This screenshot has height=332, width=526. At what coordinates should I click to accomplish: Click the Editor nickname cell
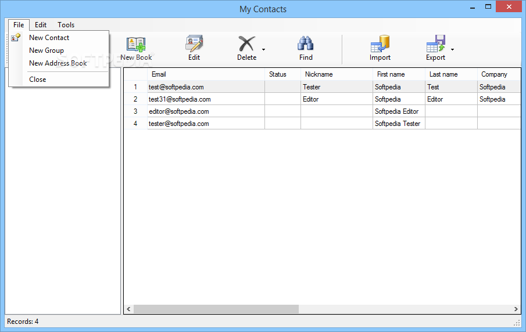point(337,99)
